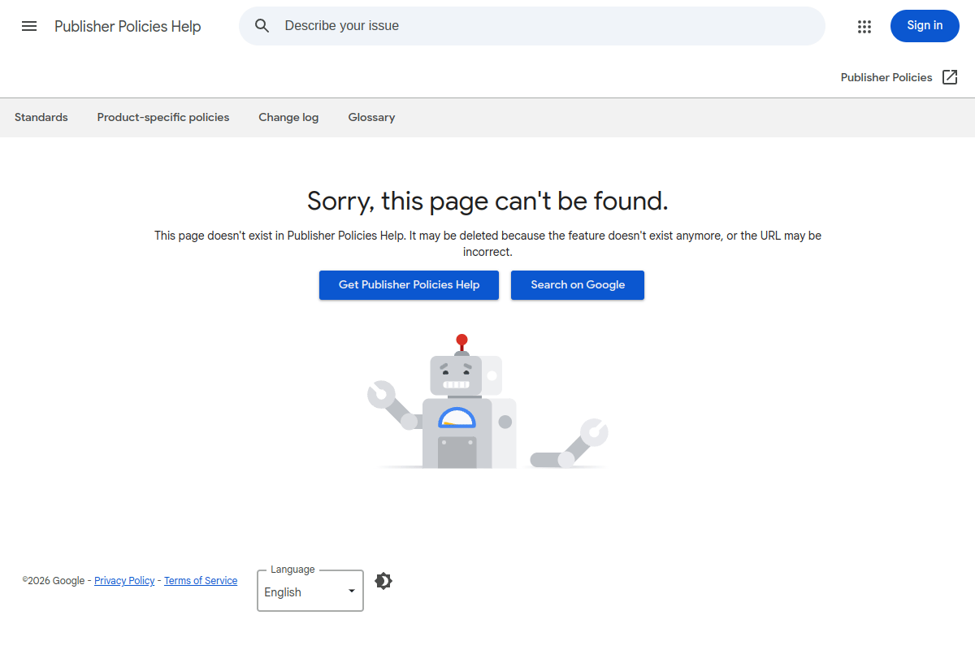View the Change log section

(288, 117)
